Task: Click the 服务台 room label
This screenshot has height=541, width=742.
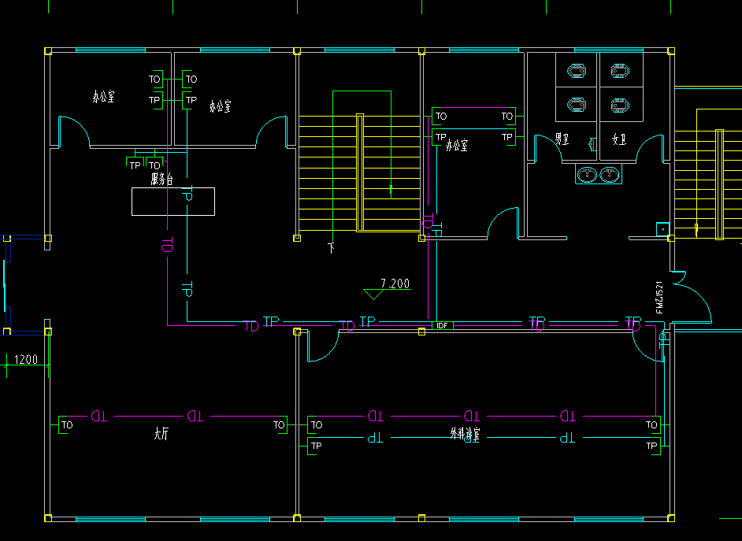Action: click(x=161, y=180)
